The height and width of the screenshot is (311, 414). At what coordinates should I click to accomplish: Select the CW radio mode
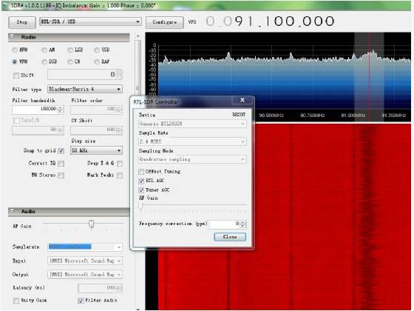point(70,61)
